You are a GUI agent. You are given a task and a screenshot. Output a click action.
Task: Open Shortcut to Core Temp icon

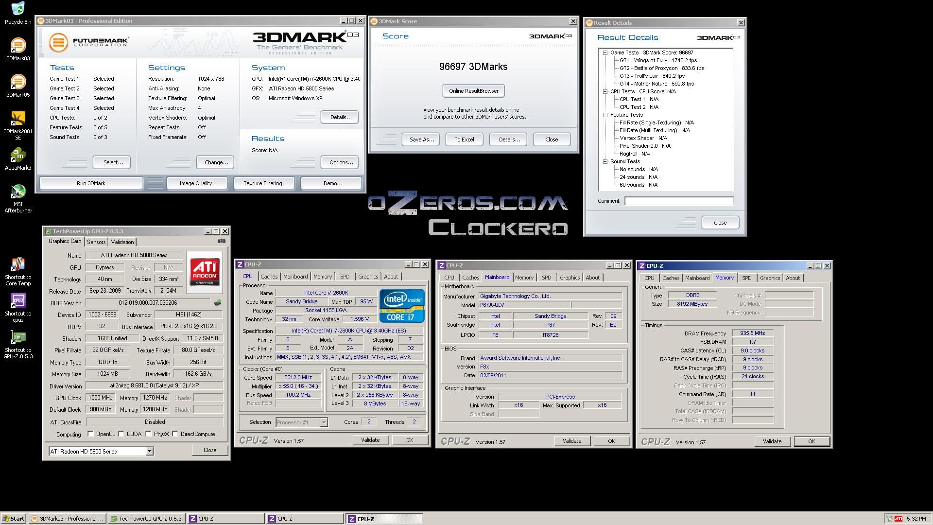(x=18, y=272)
